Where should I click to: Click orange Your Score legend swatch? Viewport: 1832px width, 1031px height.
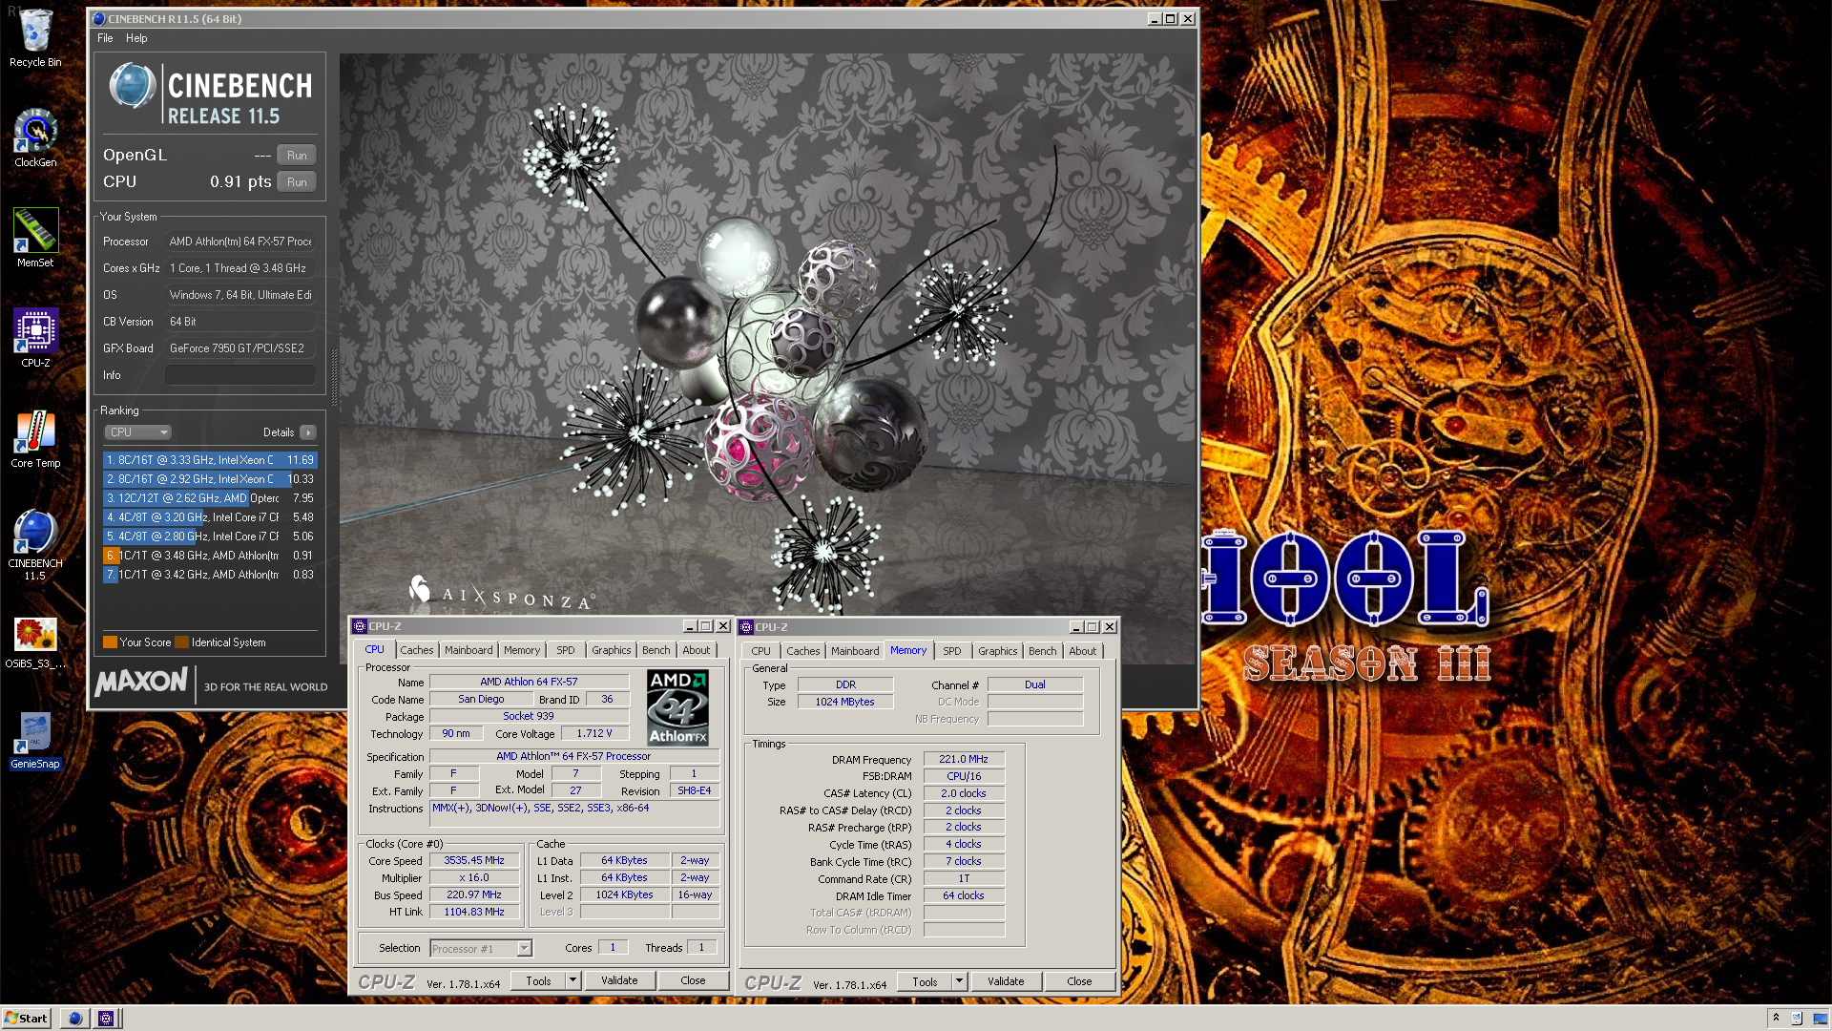click(x=110, y=642)
